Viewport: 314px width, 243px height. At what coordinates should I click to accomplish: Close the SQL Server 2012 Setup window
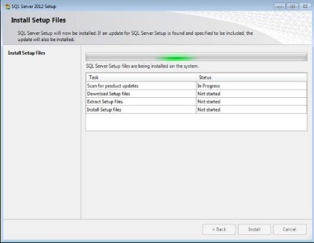click(x=305, y=6)
